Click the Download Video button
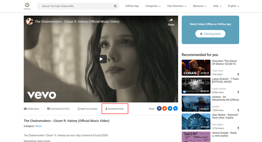 tap(115, 109)
